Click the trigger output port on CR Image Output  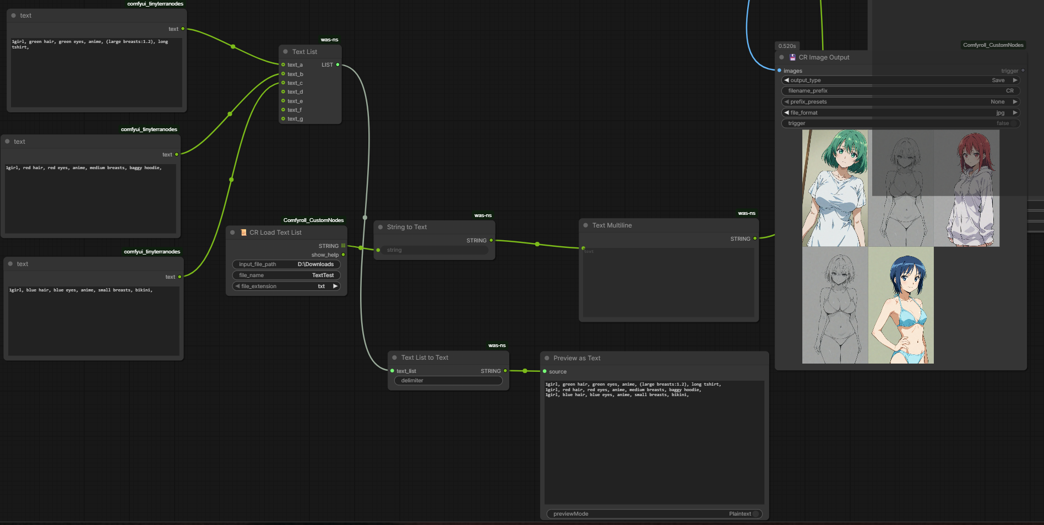tap(1023, 71)
